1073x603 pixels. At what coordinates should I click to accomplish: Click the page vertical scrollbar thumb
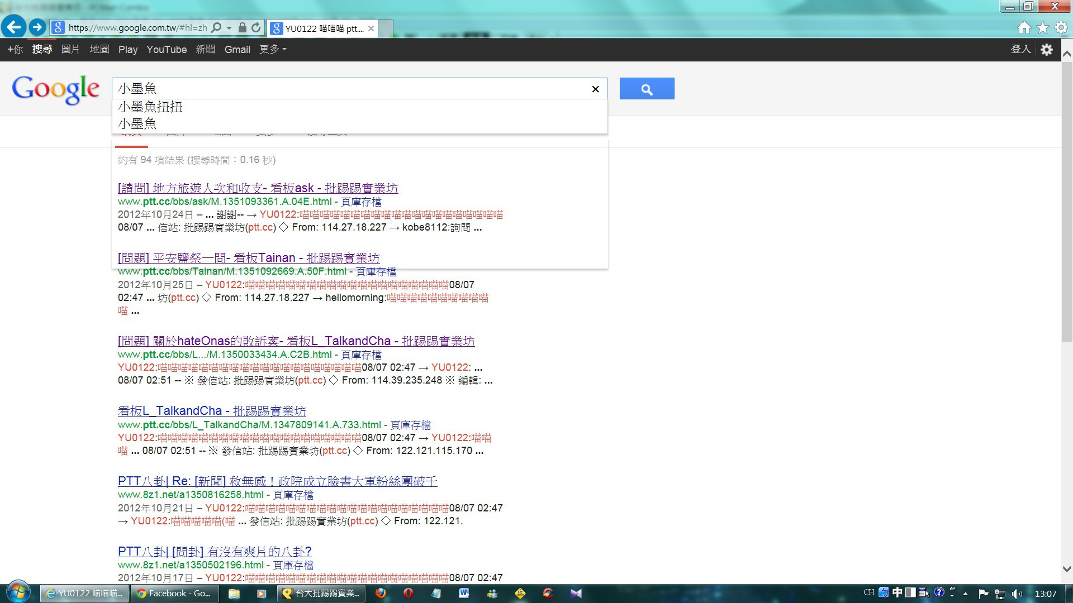tap(1066, 201)
